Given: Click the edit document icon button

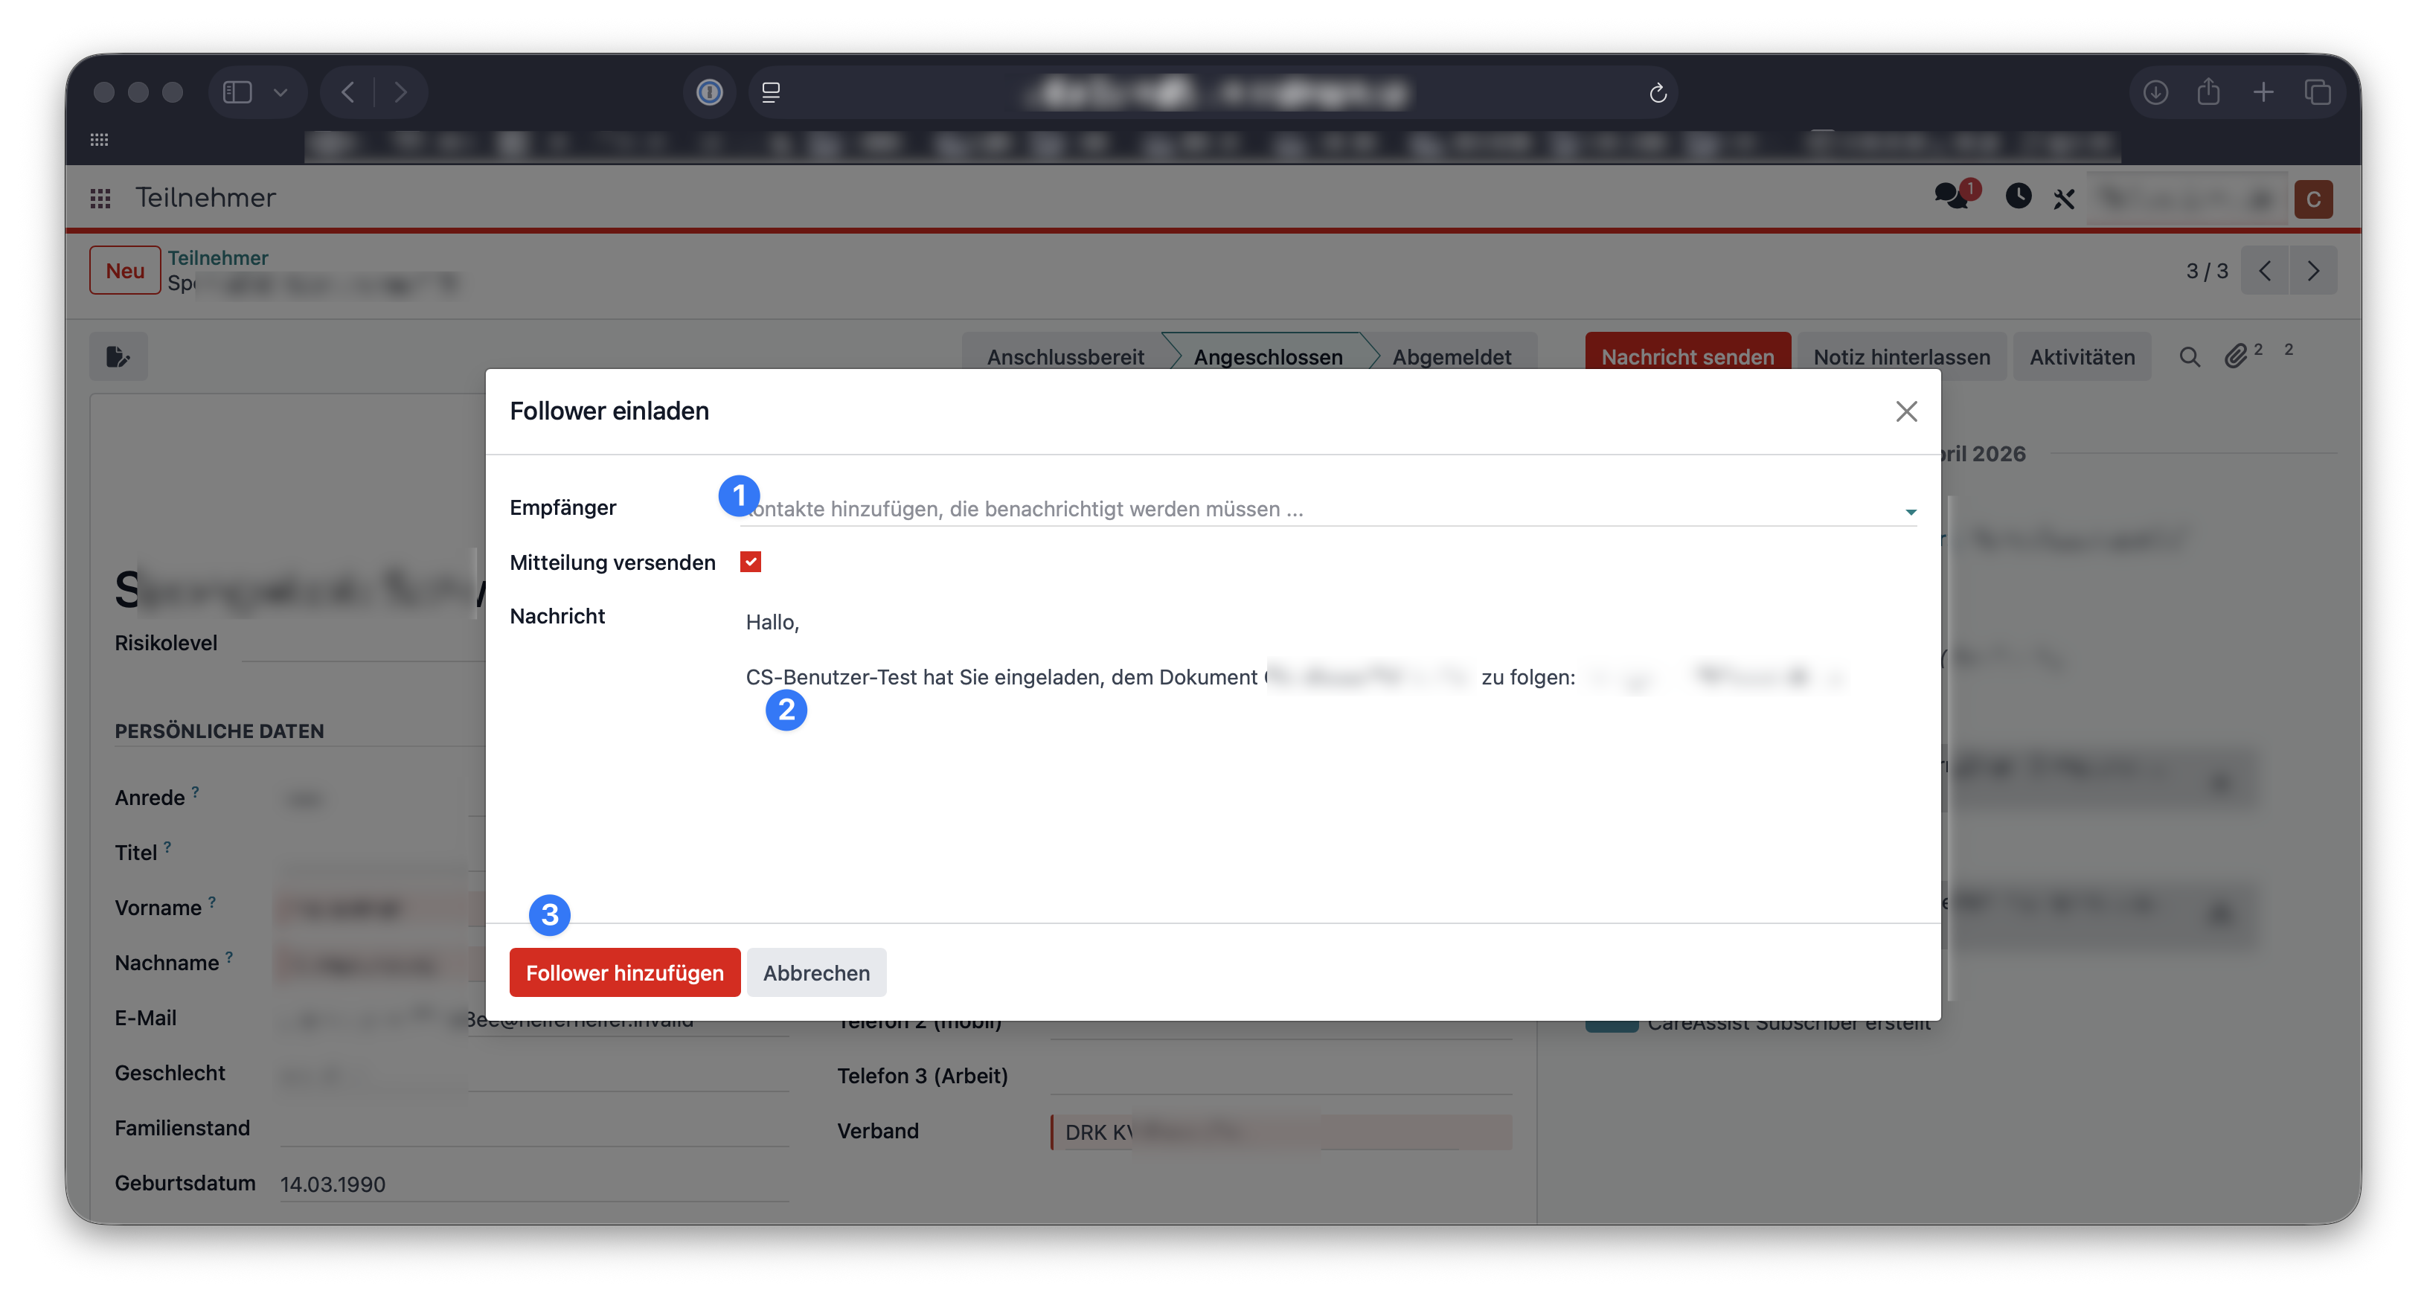Looking at the screenshot, I should point(119,356).
